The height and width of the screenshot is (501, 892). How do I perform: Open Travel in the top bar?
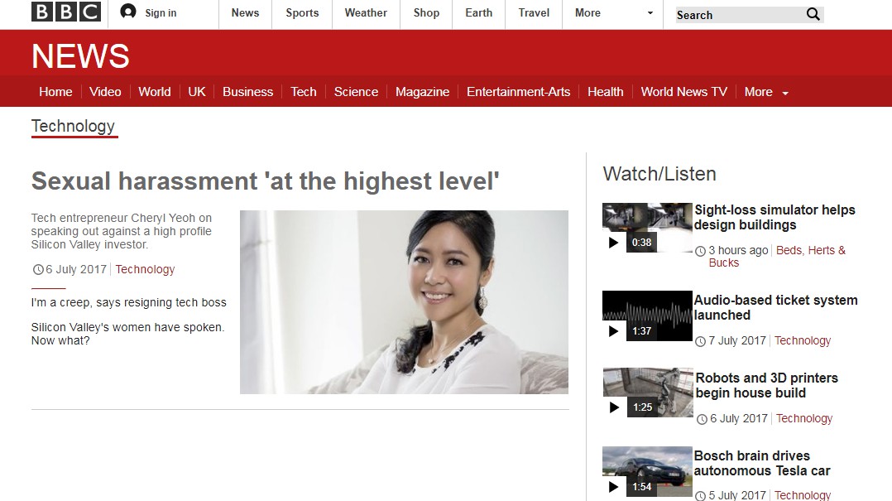click(x=534, y=12)
